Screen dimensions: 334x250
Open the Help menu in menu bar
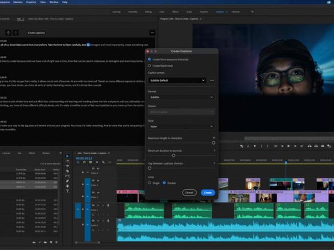tap(65, 2)
